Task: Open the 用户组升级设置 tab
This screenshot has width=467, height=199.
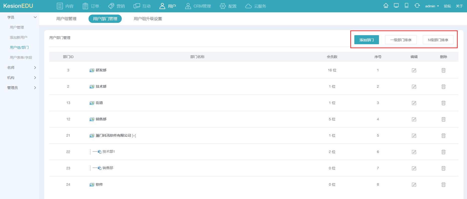Action: (148, 19)
